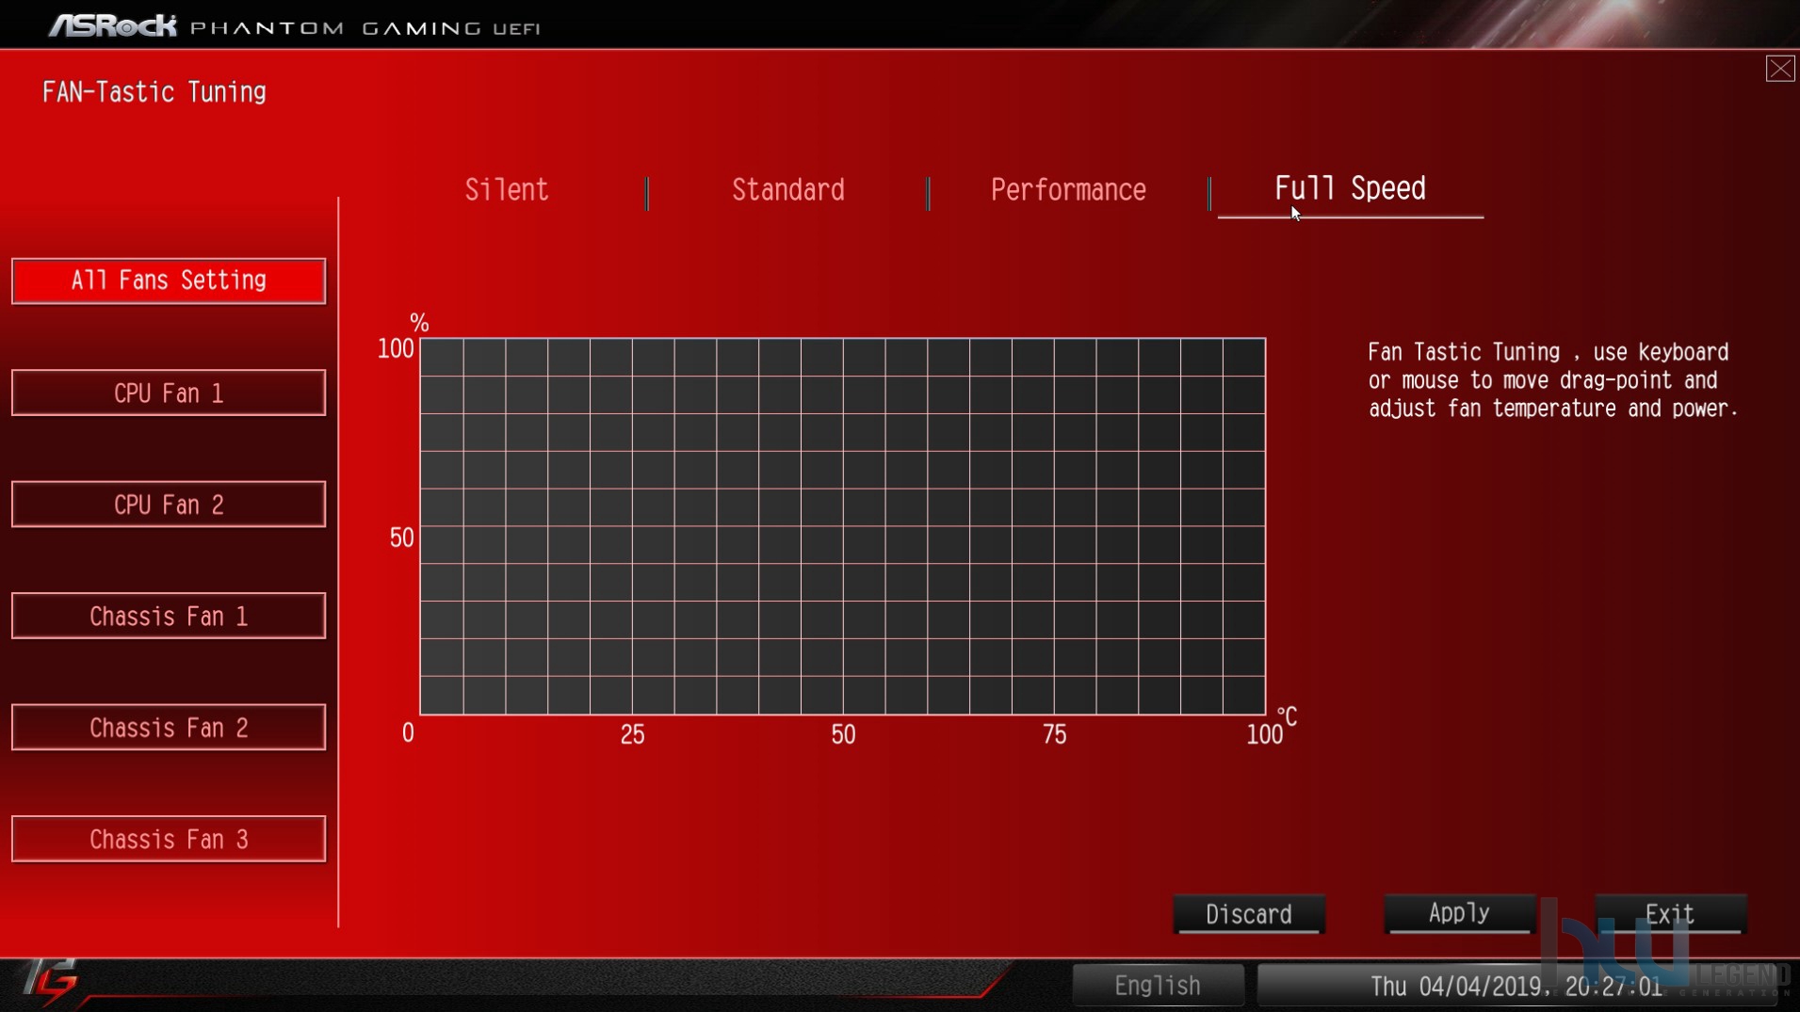Viewport: 1800px width, 1012px height.
Task: Choose Chassis Fan 1
Action: [169, 616]
